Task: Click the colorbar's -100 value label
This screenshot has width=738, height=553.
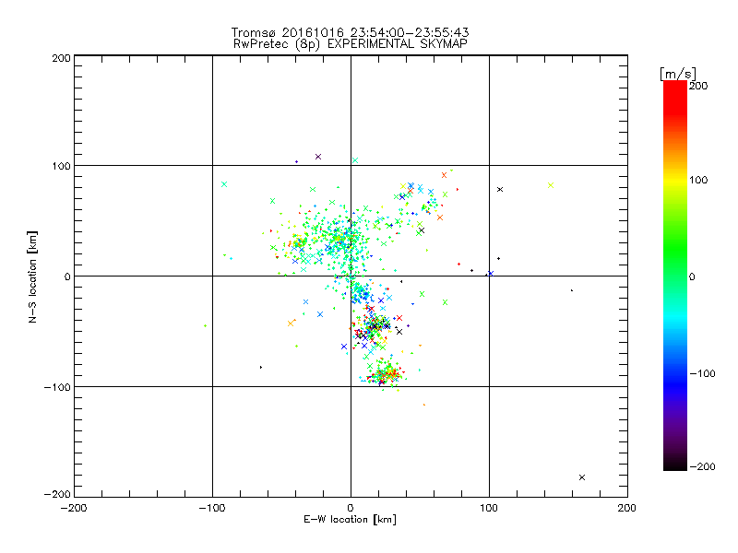Action: tap(702, 373)
